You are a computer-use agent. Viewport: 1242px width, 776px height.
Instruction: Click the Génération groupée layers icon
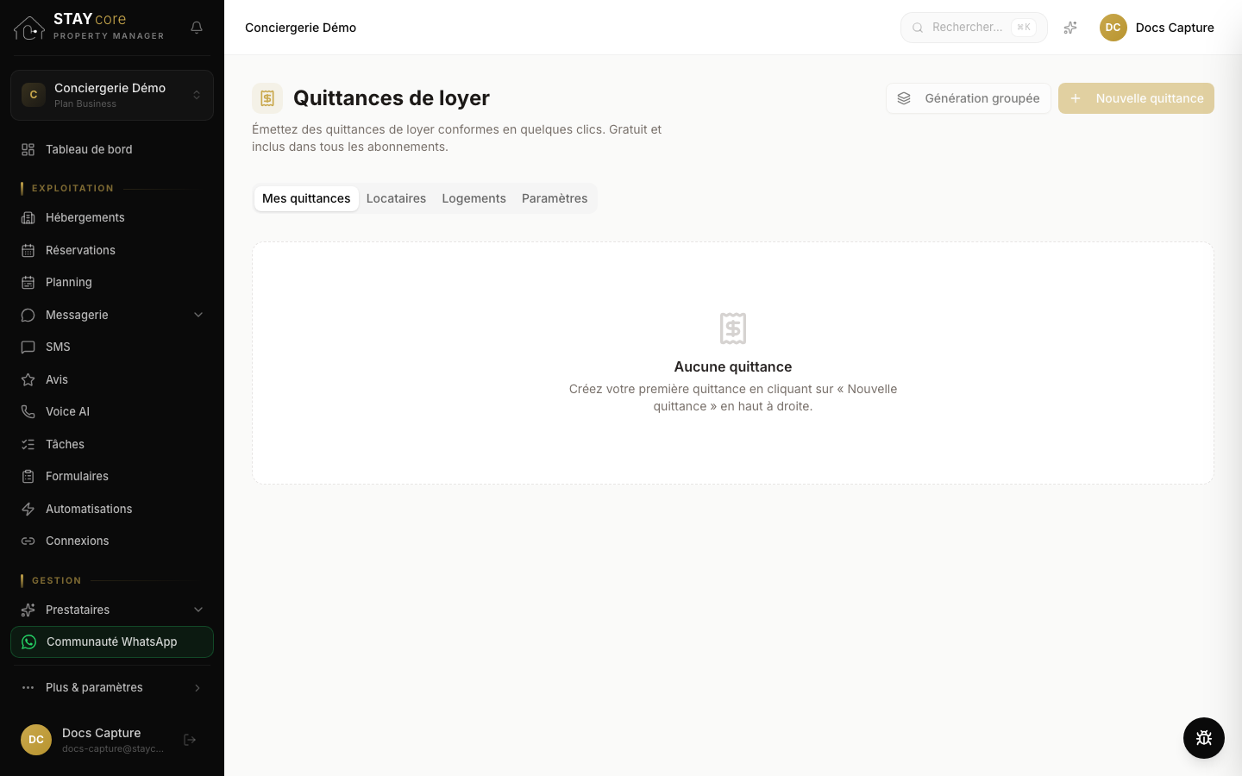(904, 98)
